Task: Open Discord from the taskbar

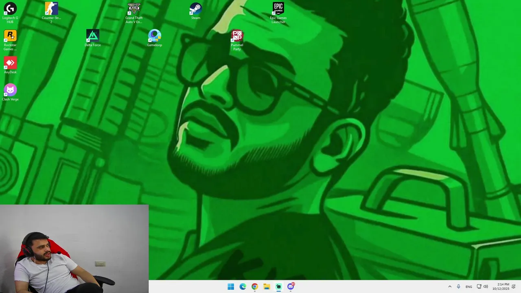Action: (291, 286)
